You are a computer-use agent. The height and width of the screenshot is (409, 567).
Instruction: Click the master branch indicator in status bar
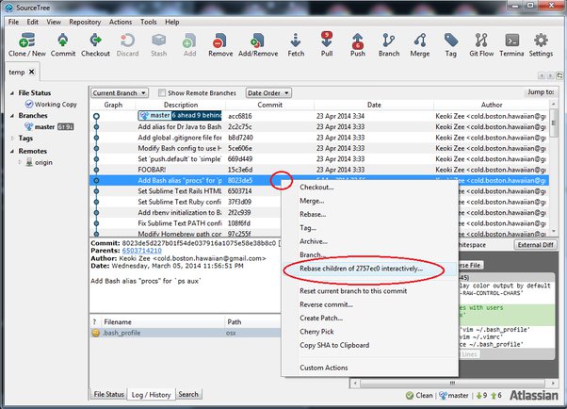454,396
